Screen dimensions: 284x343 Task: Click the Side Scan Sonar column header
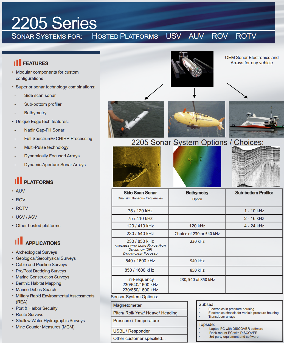(x=140, y=193)
